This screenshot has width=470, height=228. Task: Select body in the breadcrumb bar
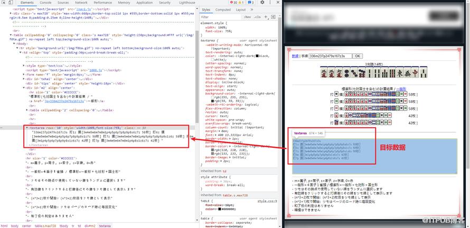point(15,225)
